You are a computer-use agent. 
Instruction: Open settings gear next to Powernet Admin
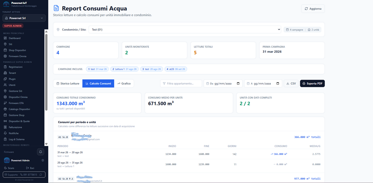tap(43, 160)
